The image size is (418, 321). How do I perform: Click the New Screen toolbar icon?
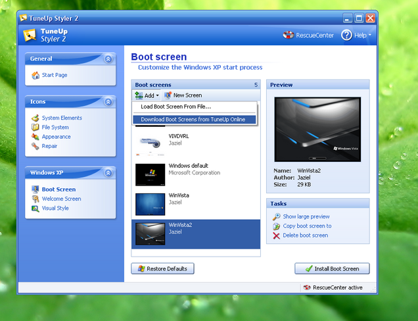168,95
